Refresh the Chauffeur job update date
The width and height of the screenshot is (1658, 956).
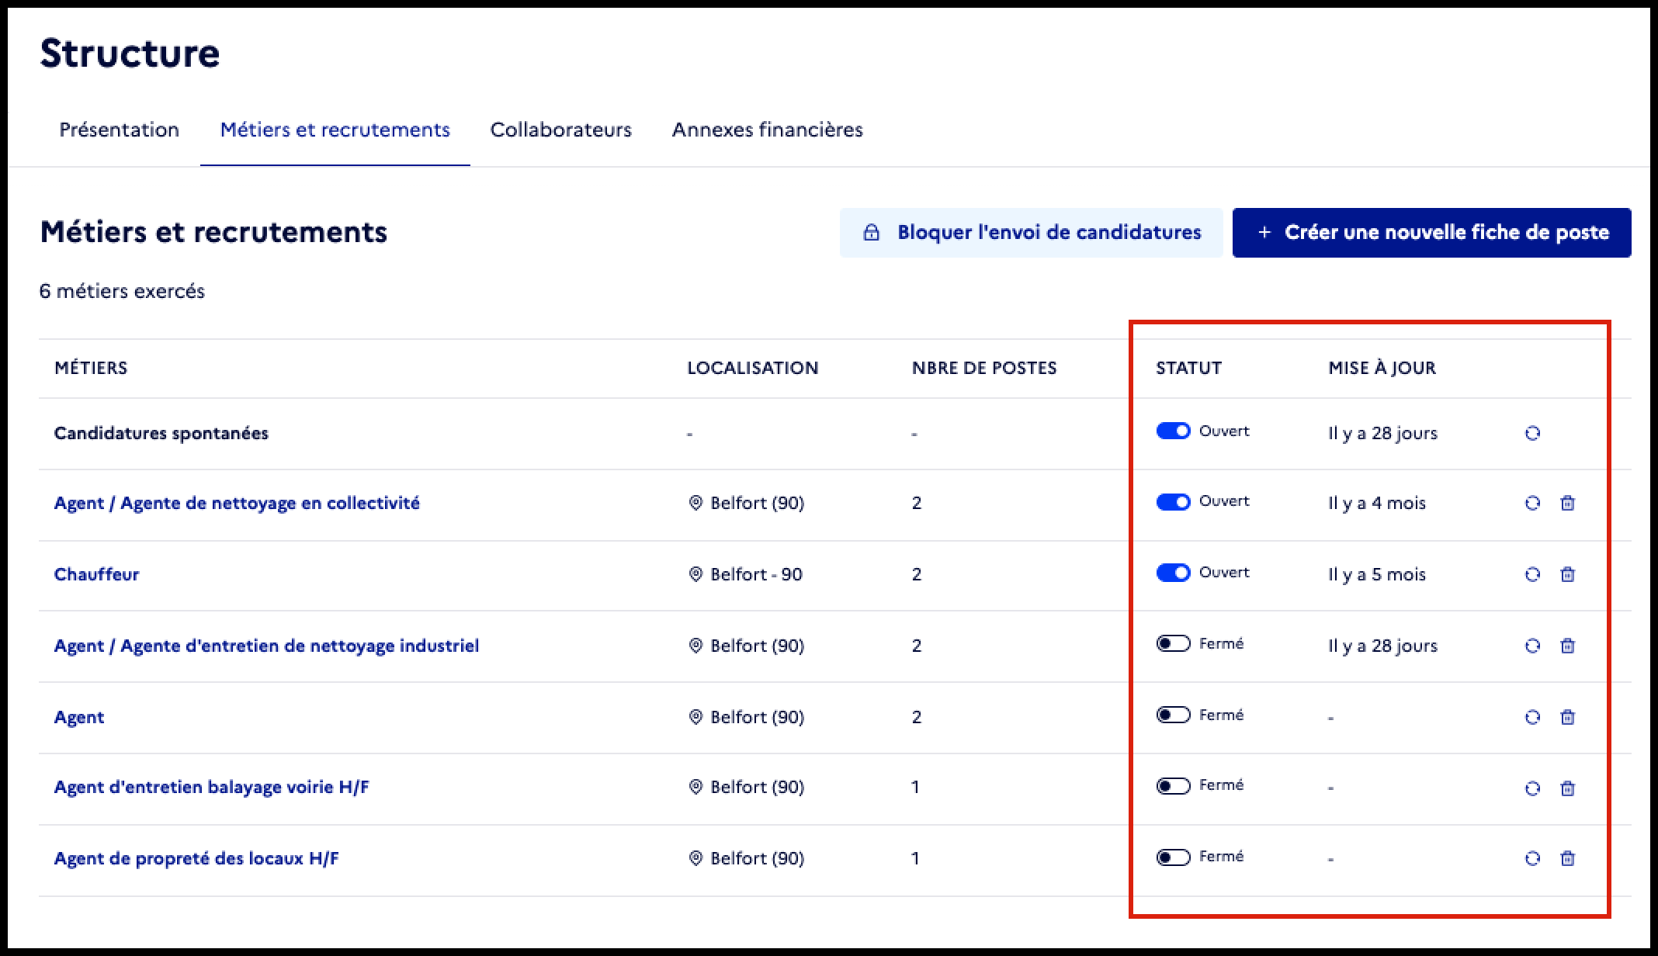pos(1532,574)
